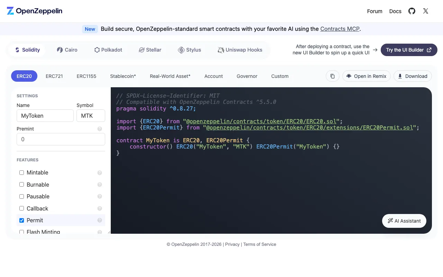Select the Solidity language tab
This screenshot has height=277, width=443.
pos(27,50)
